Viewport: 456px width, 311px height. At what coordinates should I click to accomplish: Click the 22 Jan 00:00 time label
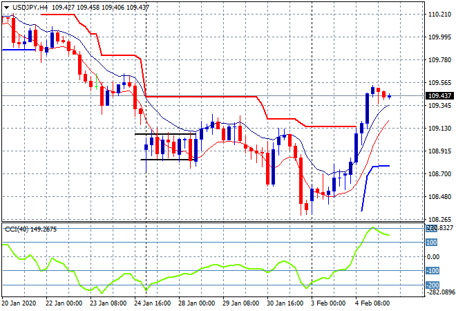click(64, 303)
